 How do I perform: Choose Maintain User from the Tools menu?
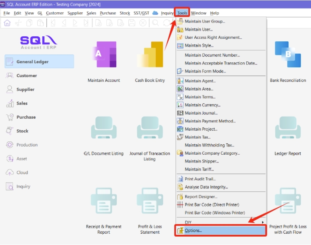[199, 30]
